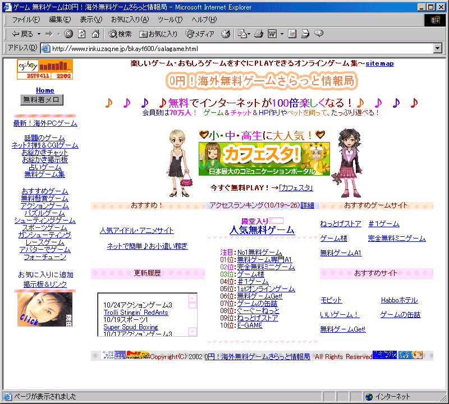Click the blue starry banner in footer
Screen dimensions: 449x404
pos(385,355)
